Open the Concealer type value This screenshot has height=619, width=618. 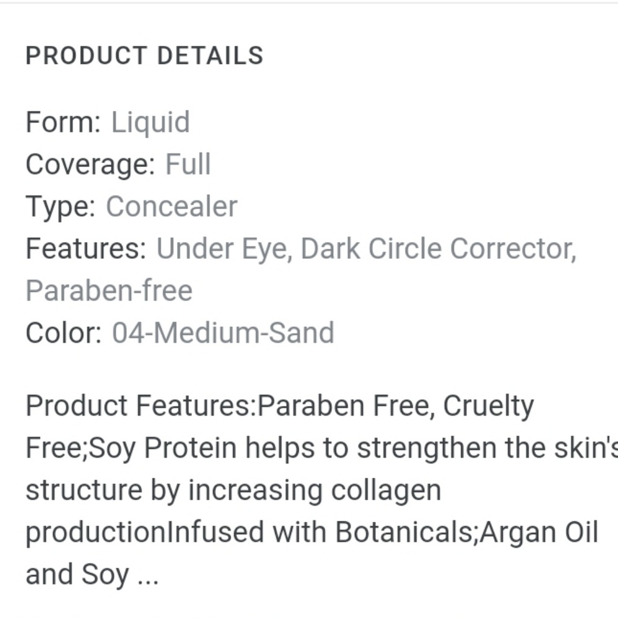click(x=172, y=207)
